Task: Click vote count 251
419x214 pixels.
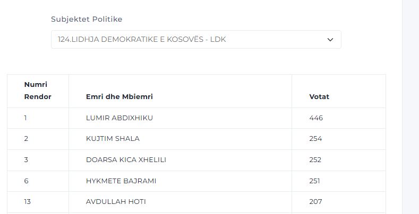Action: [315, 181]
